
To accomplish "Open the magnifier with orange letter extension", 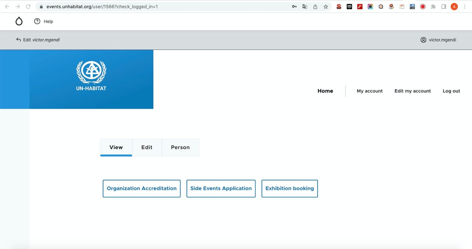I will coord(381,7).
